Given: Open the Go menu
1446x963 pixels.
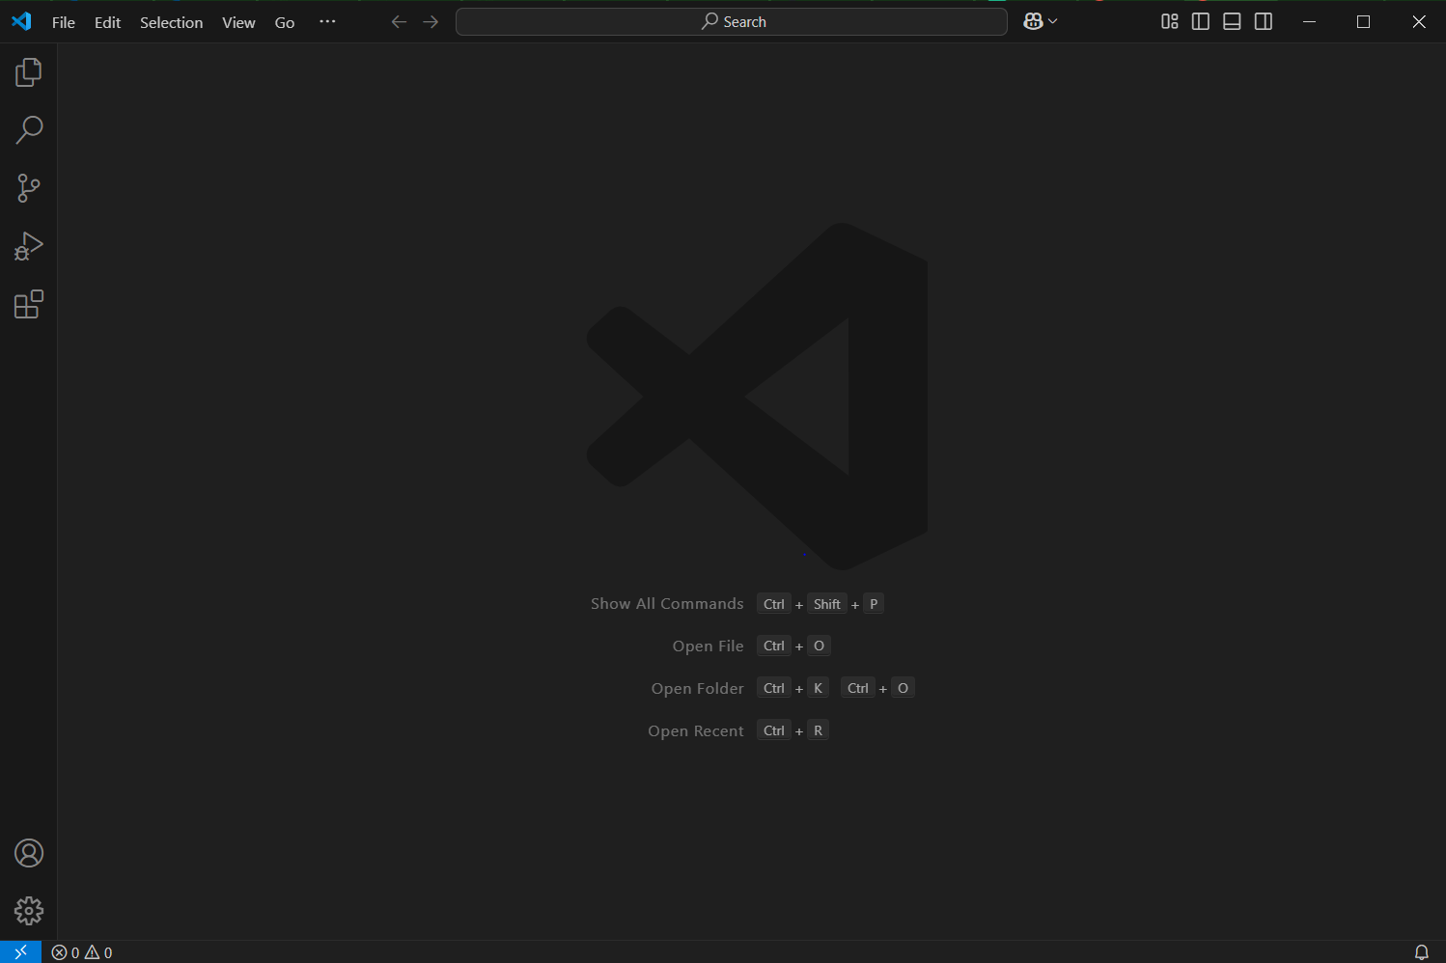Looking at the screenshot, I should pyautogui.click(x=285, y=22).
